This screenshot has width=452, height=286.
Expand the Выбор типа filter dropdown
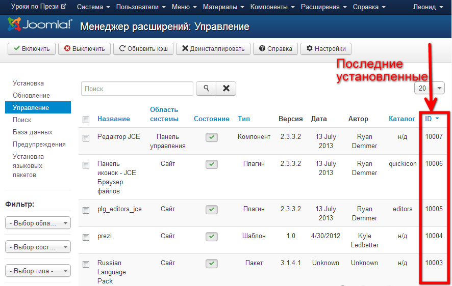38,270
